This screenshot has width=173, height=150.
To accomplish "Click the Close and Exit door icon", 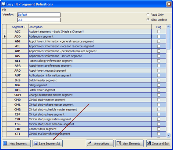I will click(x=149, y=143).
